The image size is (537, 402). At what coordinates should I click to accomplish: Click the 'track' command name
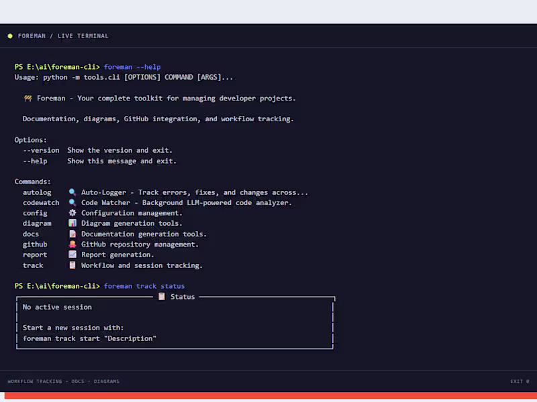(x=33, y=265)
